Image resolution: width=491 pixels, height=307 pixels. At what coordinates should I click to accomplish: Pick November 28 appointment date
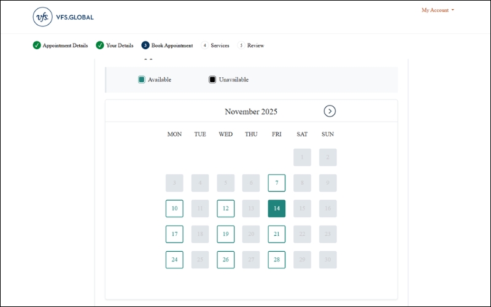tap(277, 260)
